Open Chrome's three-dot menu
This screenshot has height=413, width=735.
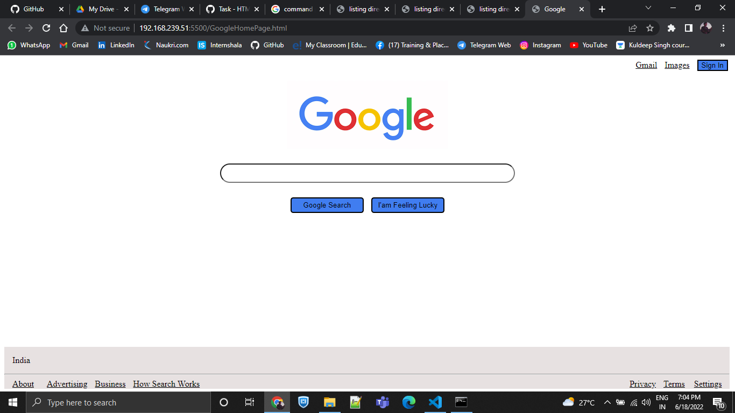pyautogui.click(x=724, y=27)
